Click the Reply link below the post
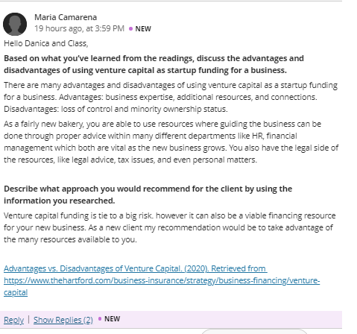357x334 pixels. point(13,320)
